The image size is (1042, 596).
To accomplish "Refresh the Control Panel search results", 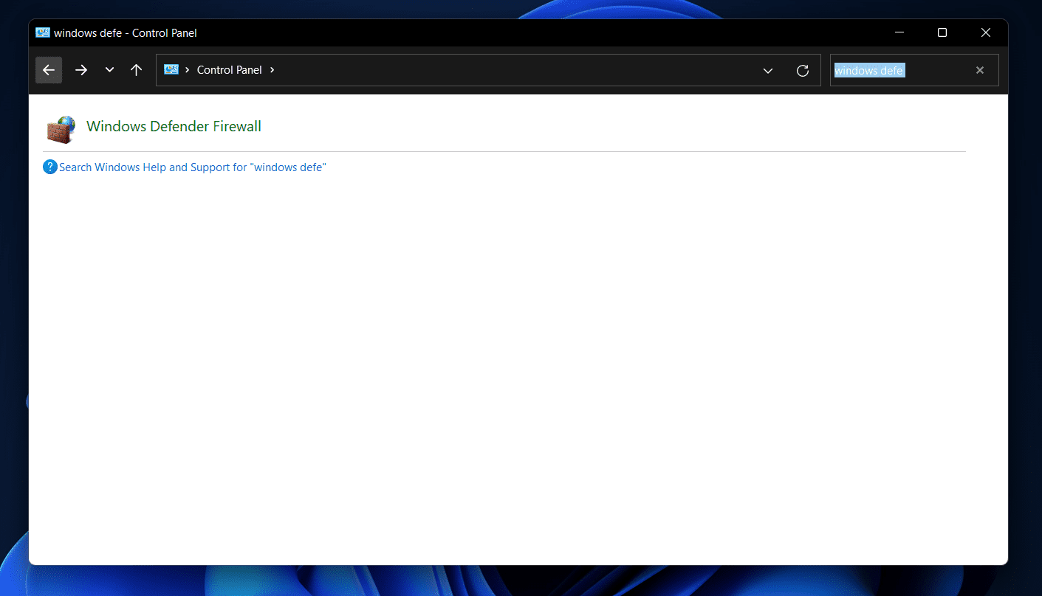I will [803, 71].
